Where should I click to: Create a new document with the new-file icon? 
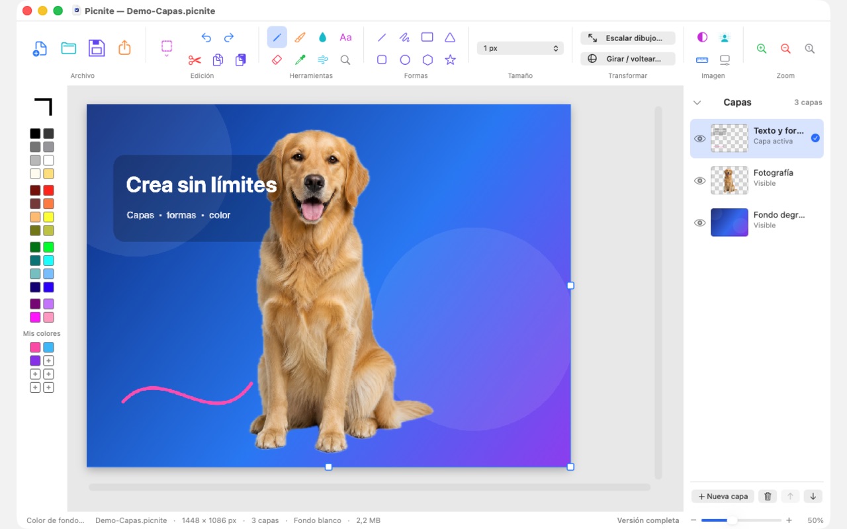[x=40, y=48]
